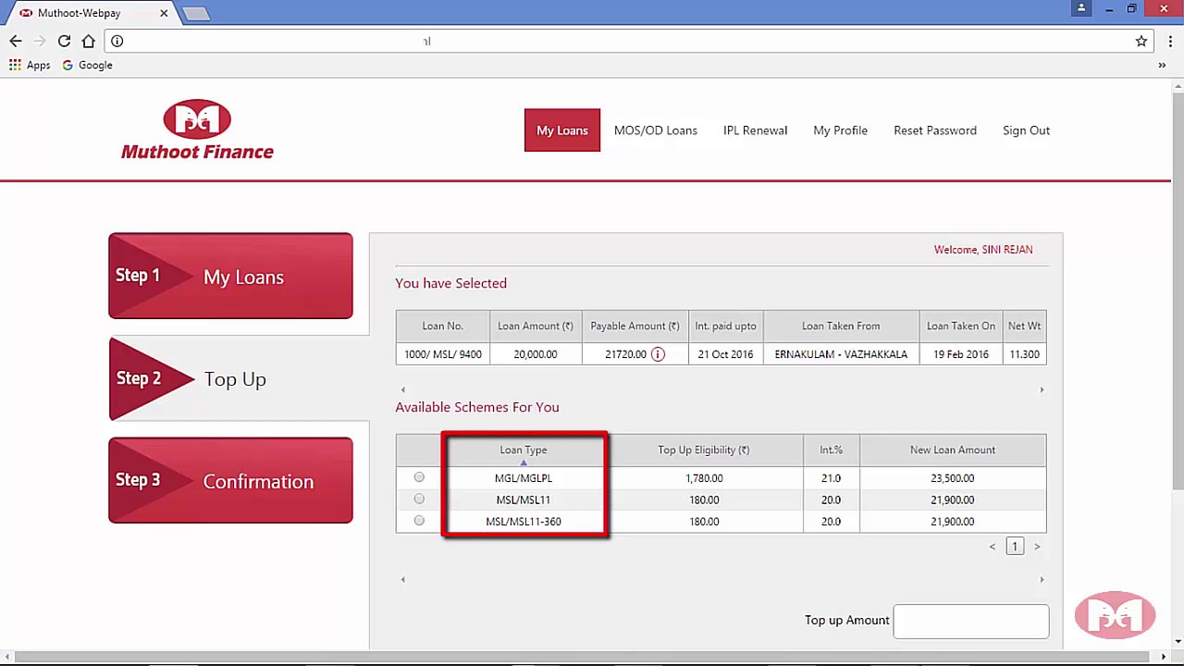The width and height of the screenshot is (1184, 666).
Task: Click the 1,780.00 top up eligibility
Action: click(704, 478)
